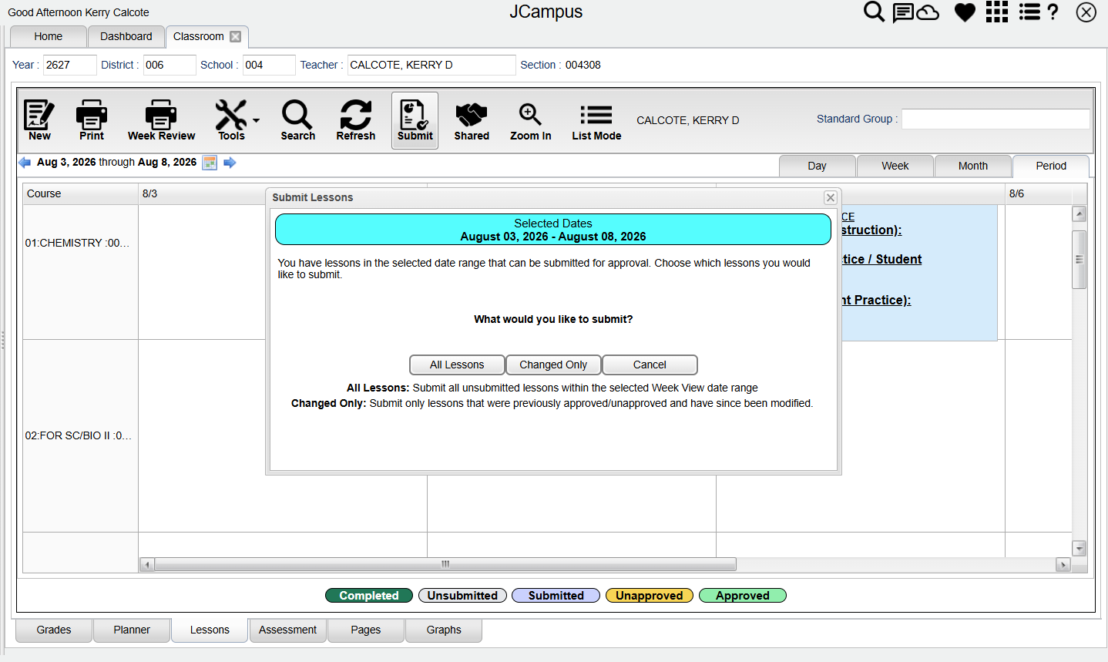Viewport: 1108px width, 662px height.
Task: Close the Classroom tab with its X
Action: click(236, 36)
